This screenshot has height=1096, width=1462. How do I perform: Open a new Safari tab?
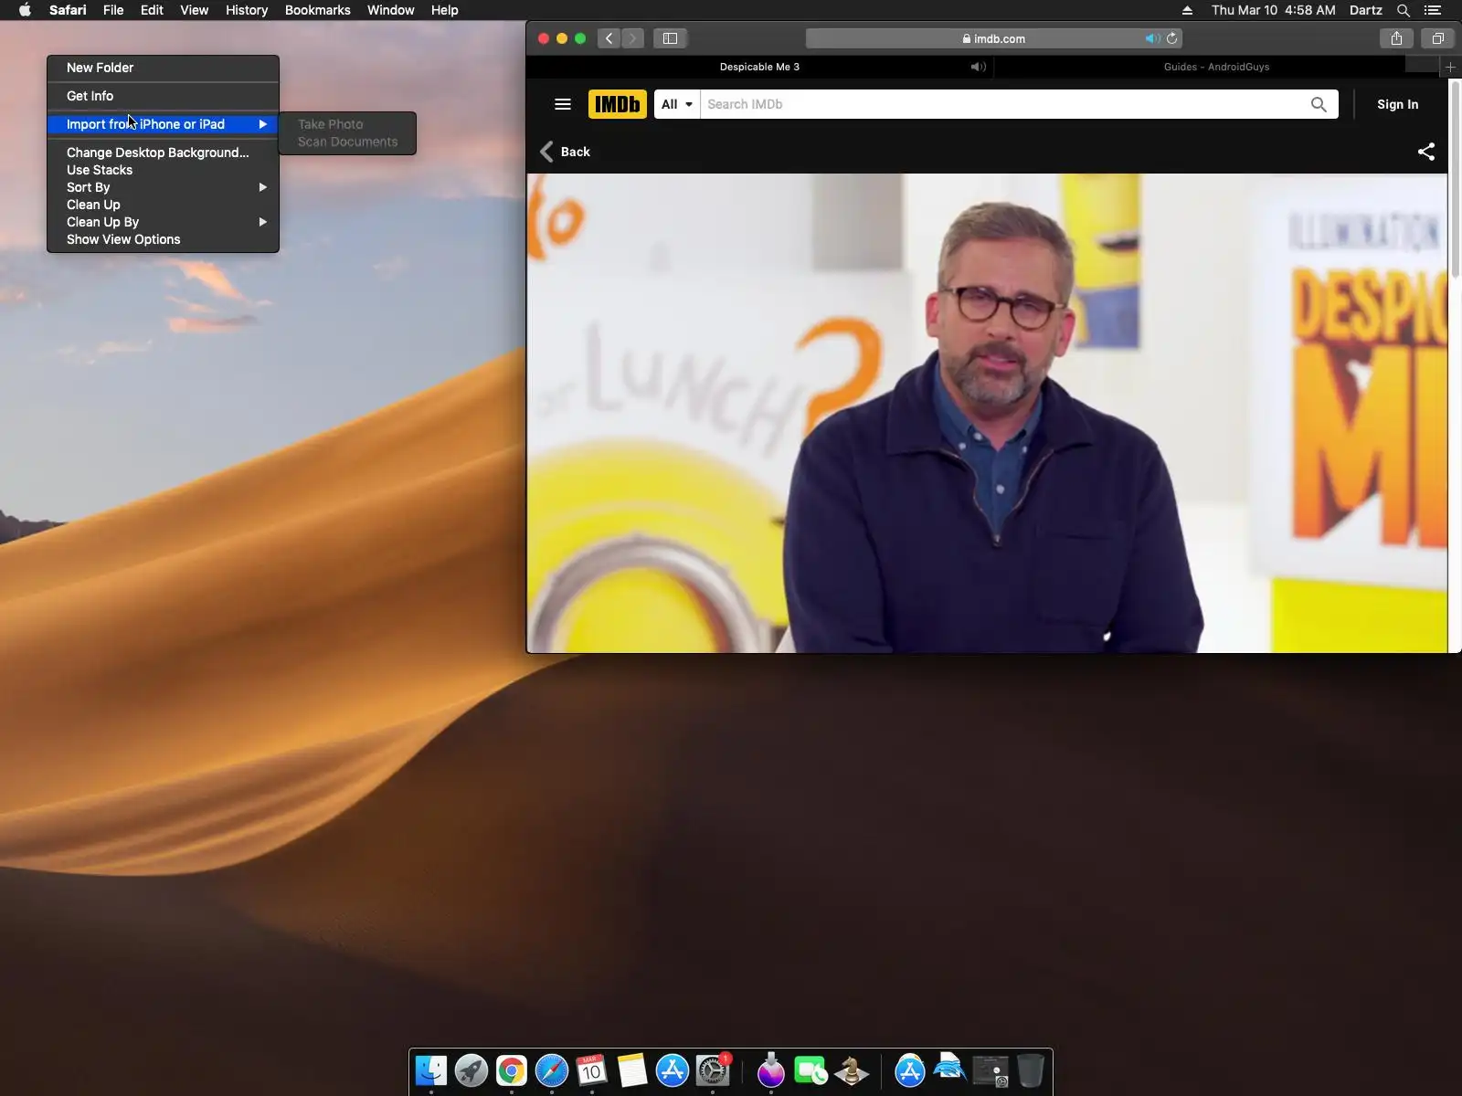click(x=1450, y=67)
